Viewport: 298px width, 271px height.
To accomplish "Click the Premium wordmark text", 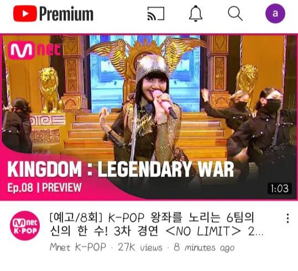I will pos(66,13).
